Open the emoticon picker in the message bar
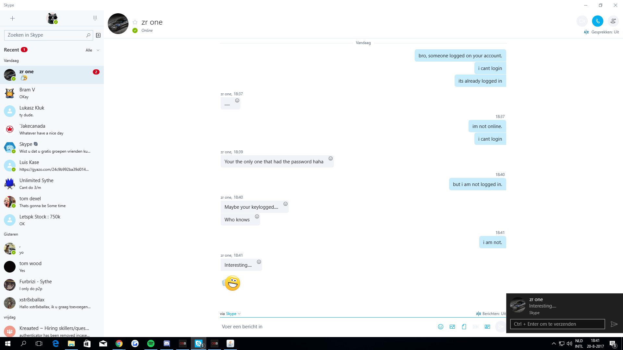 440,327
